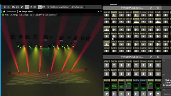Toggle the highlighted star-frame mode icon

40,7
